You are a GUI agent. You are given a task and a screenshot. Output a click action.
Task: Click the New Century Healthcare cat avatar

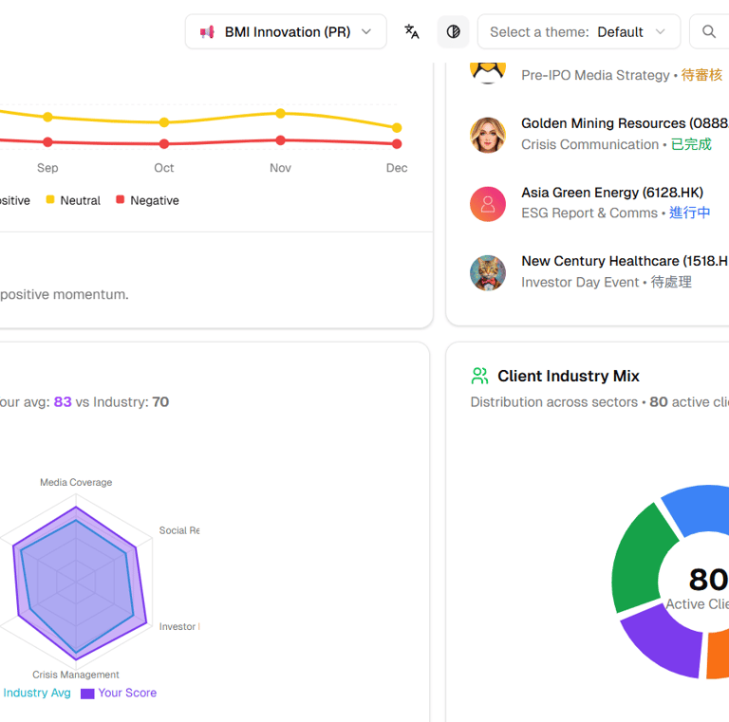(x=488, y=272)
